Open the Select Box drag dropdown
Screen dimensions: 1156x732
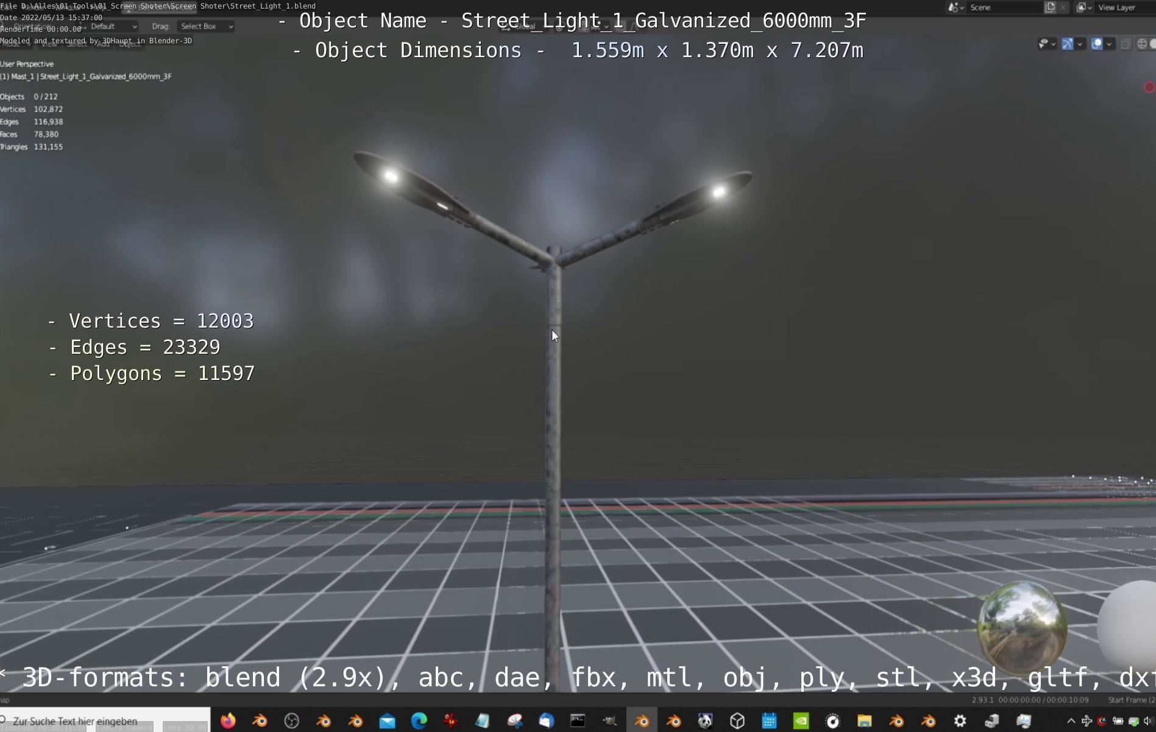point(206,26)
